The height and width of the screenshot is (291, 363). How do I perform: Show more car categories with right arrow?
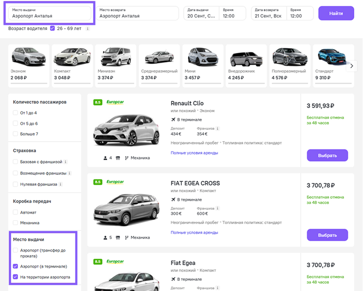click(351, 66)
